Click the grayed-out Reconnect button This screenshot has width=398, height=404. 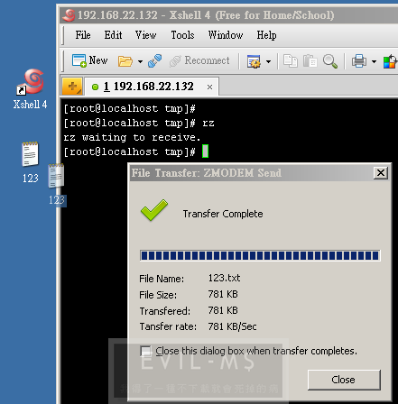199,60
